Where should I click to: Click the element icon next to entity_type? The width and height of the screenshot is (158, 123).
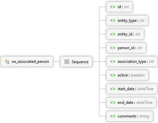pos(113,20)
